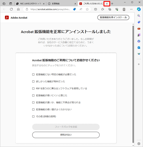Click 拡張機能を再インストール button

pyautogui.click(x=113, y=17)
